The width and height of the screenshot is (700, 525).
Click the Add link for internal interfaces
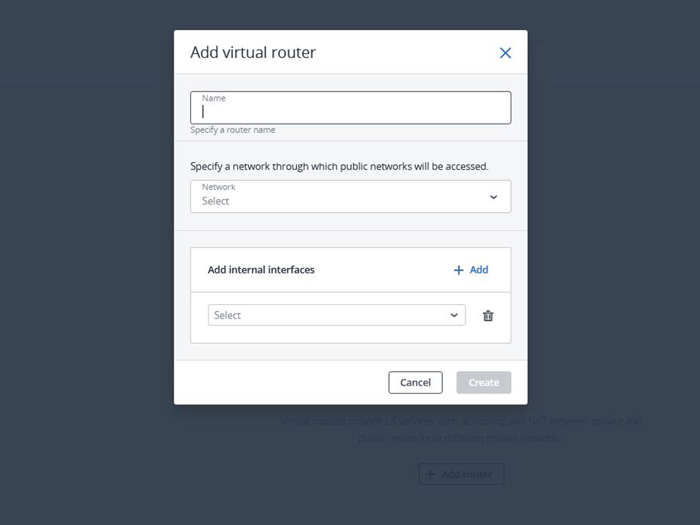[479, 270]
